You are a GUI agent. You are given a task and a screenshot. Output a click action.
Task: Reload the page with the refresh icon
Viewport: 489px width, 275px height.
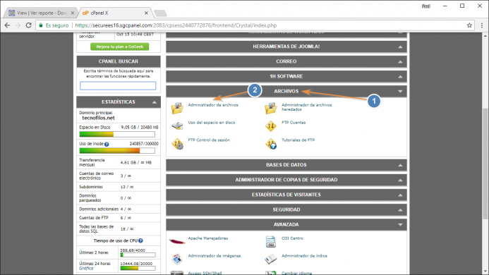[29, 25]
